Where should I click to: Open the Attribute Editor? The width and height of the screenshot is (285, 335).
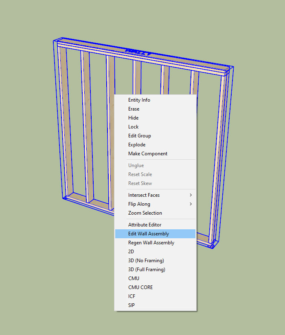145,225
